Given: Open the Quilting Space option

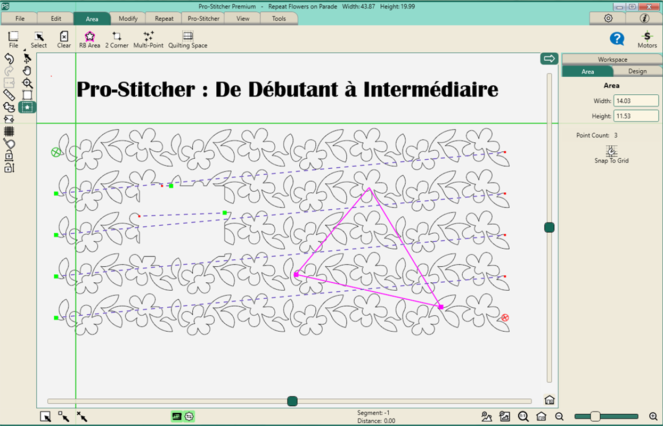Looking at the screenshot, I should 187,39.
